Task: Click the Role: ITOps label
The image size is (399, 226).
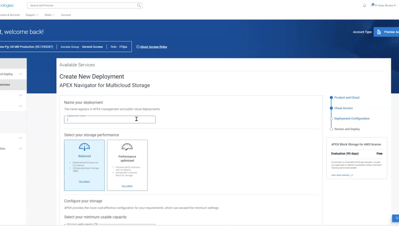Action: click(x=119, y=47)
